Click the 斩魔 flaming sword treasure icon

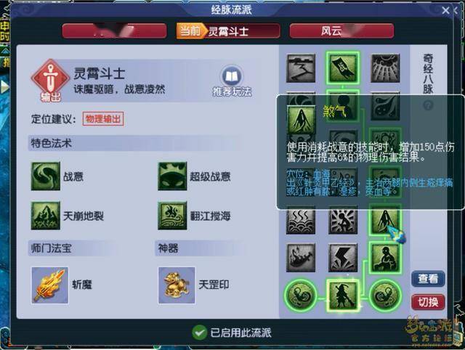[x=50, y=285]
